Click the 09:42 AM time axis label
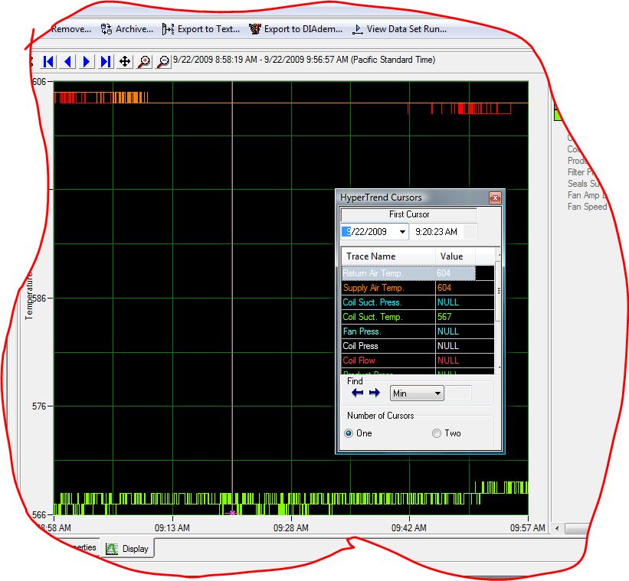 (x=409, y=528)
